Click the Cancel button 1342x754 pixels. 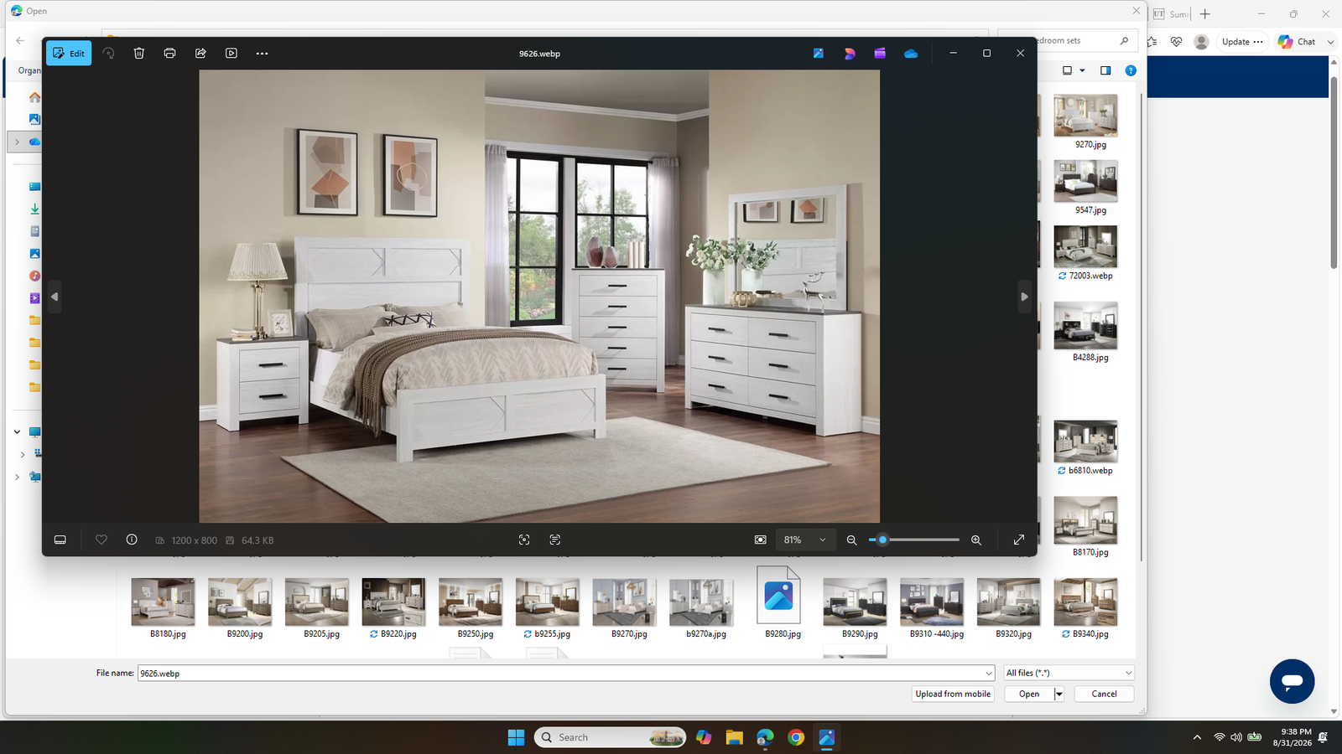click(x=1104, y=694)
